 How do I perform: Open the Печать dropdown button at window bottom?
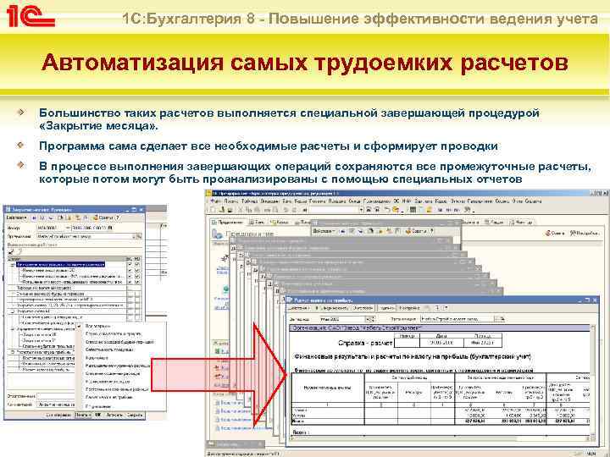83,415
